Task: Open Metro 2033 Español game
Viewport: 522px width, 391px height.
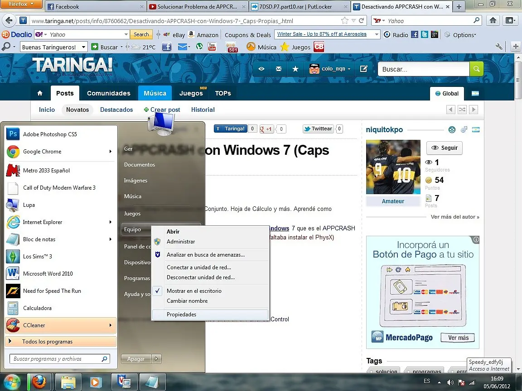Action: point(46,171)
